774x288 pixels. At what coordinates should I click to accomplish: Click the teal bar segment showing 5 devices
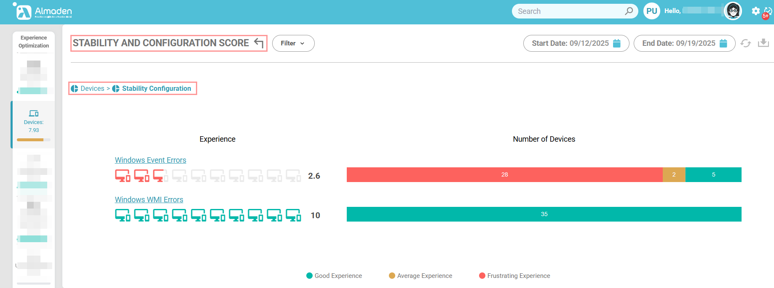[x=713, y=174]
